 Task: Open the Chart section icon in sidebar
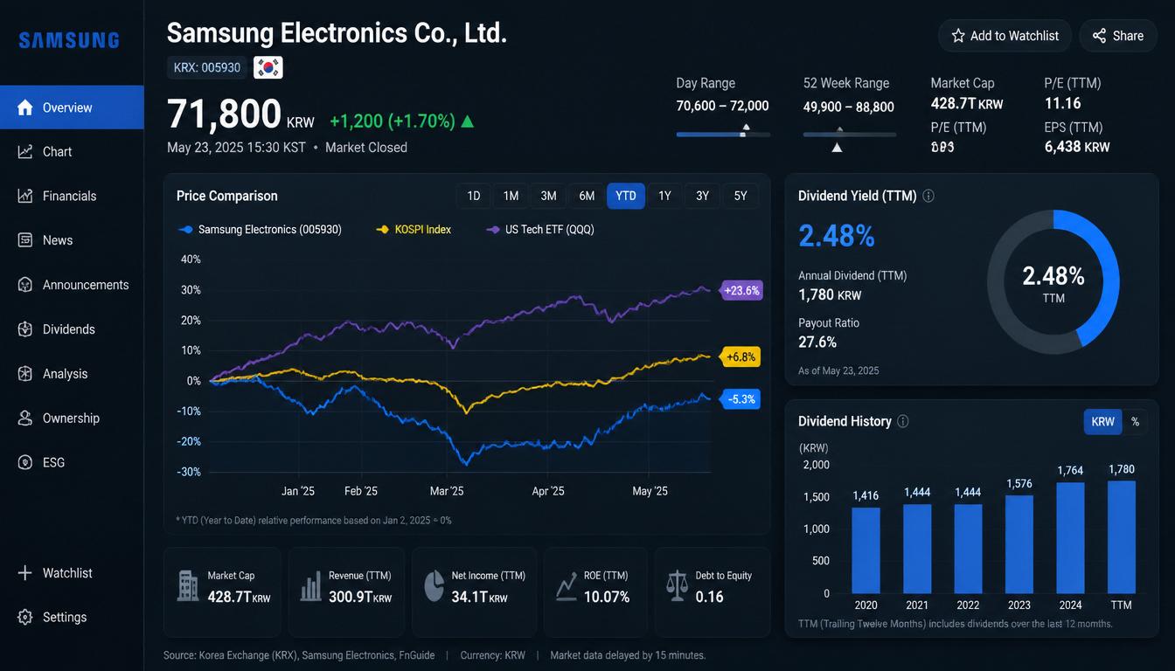point(25,151)
